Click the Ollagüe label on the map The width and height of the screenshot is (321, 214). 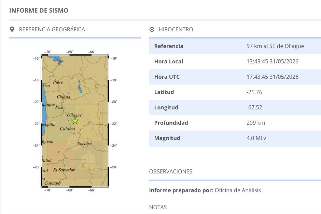74,115
